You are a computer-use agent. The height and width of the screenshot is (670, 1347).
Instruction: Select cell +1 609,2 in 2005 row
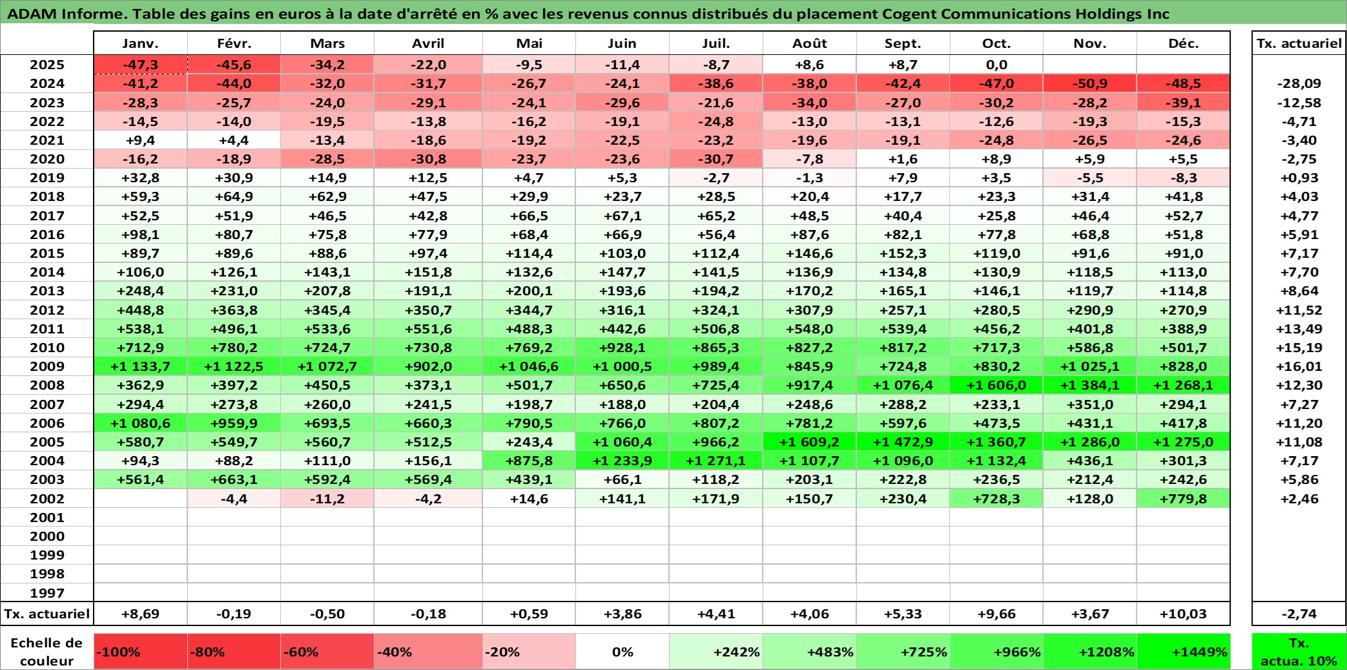click(810, 442)
